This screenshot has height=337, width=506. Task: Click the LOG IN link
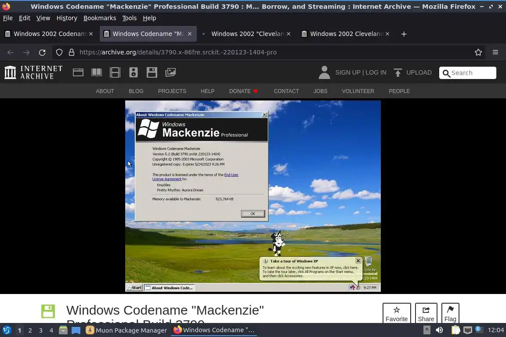[376, 72]
